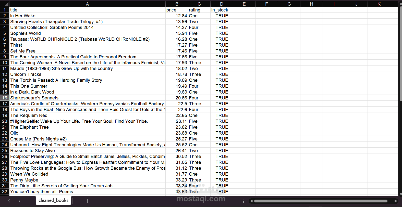Select cell 'Olio'
The image size is (402, 207).
87,133
